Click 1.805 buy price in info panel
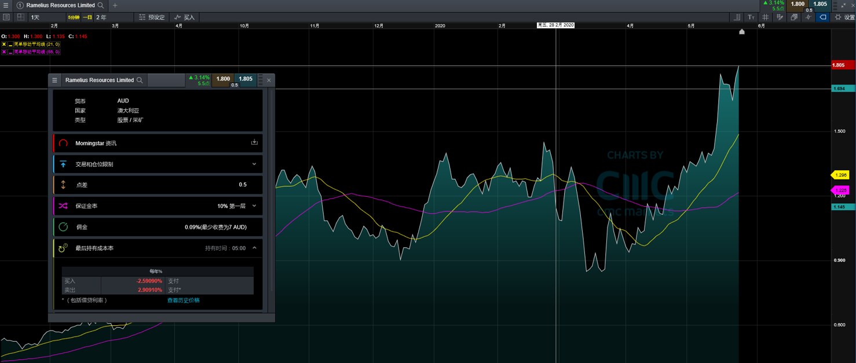Image resolution: width=856 pixels, height=363 pixels. tap(246, 79)
